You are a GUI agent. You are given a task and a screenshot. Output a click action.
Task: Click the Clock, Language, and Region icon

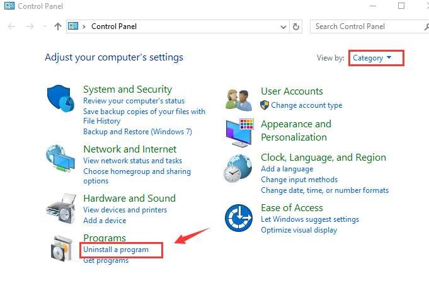tap(239, 168)
